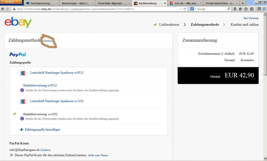This screenshot has width=267, height=161.
Task: Open the Google search engine dropdown
Action: (194, 9)
